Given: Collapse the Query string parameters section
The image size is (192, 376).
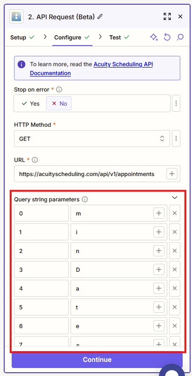Looking at the screenshot, I should [175, 198].
